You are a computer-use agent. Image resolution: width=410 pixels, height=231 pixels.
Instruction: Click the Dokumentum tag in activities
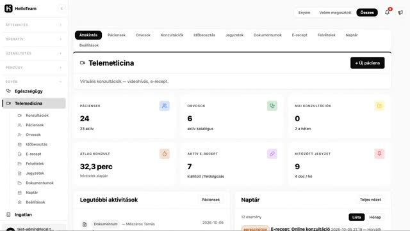click(x=106, y=224)
